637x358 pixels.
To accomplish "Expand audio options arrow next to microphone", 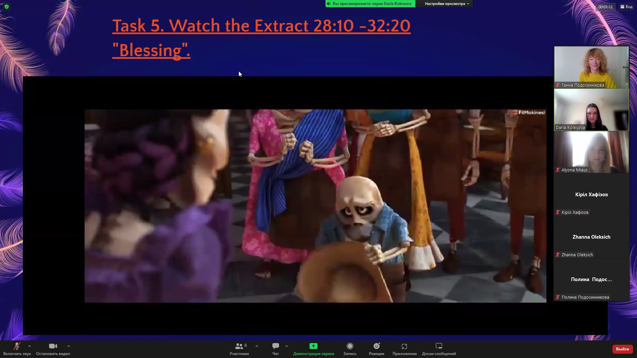I will tap(30, 346).
